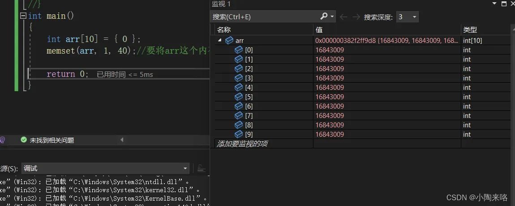Collapse the arr variable tree node

point(219,40)
